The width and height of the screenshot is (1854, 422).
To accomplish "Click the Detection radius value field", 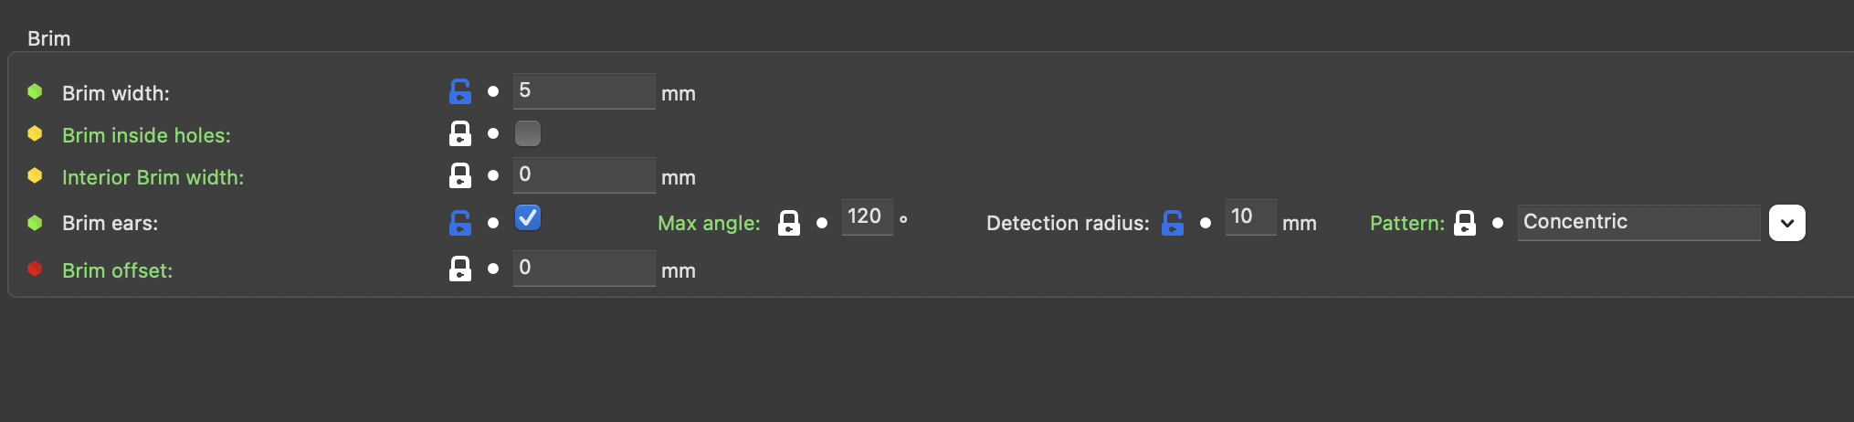I will 1249,217.
